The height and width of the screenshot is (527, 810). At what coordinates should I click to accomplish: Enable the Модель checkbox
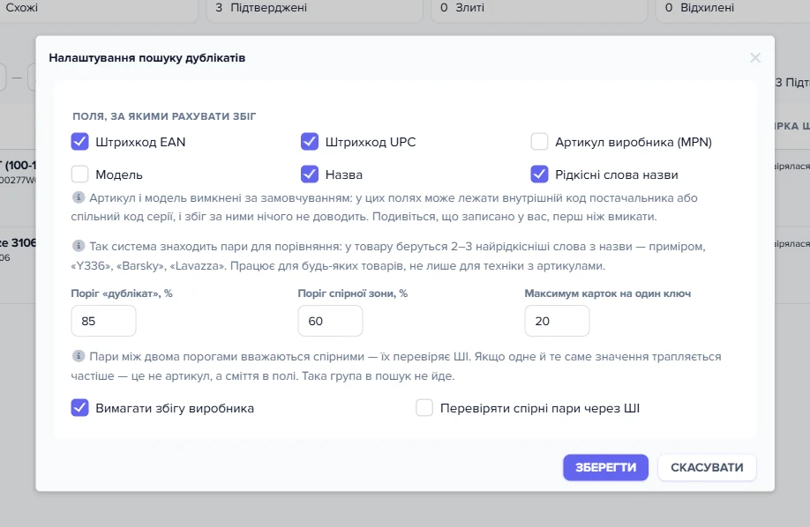(79, 174)
